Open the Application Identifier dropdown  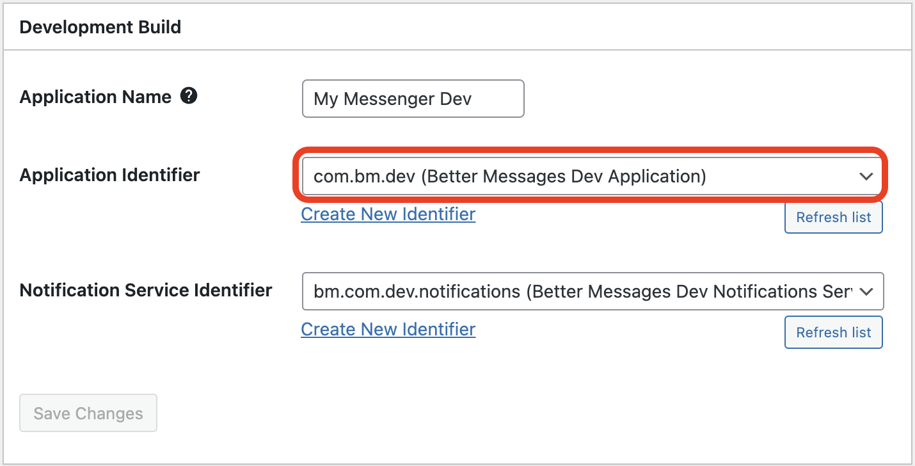pyautogui.click(x=593, y=176)
